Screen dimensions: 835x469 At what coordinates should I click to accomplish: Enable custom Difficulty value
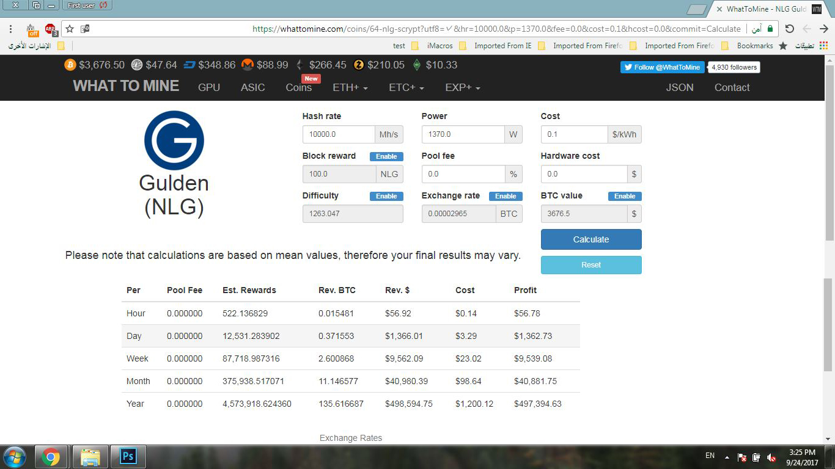[x=386, y=196]
